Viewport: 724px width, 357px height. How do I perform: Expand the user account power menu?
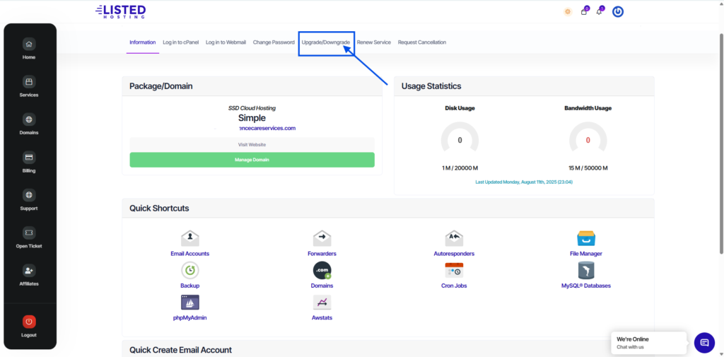[x=618, y=11]
